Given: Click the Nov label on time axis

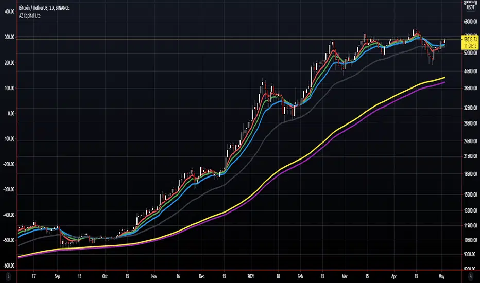Looking at the screenshot, I should [x=154, y=276].
